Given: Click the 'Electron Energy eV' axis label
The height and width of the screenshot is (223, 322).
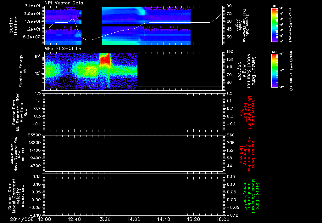Looking at the screenshot, I should point(23,71).
